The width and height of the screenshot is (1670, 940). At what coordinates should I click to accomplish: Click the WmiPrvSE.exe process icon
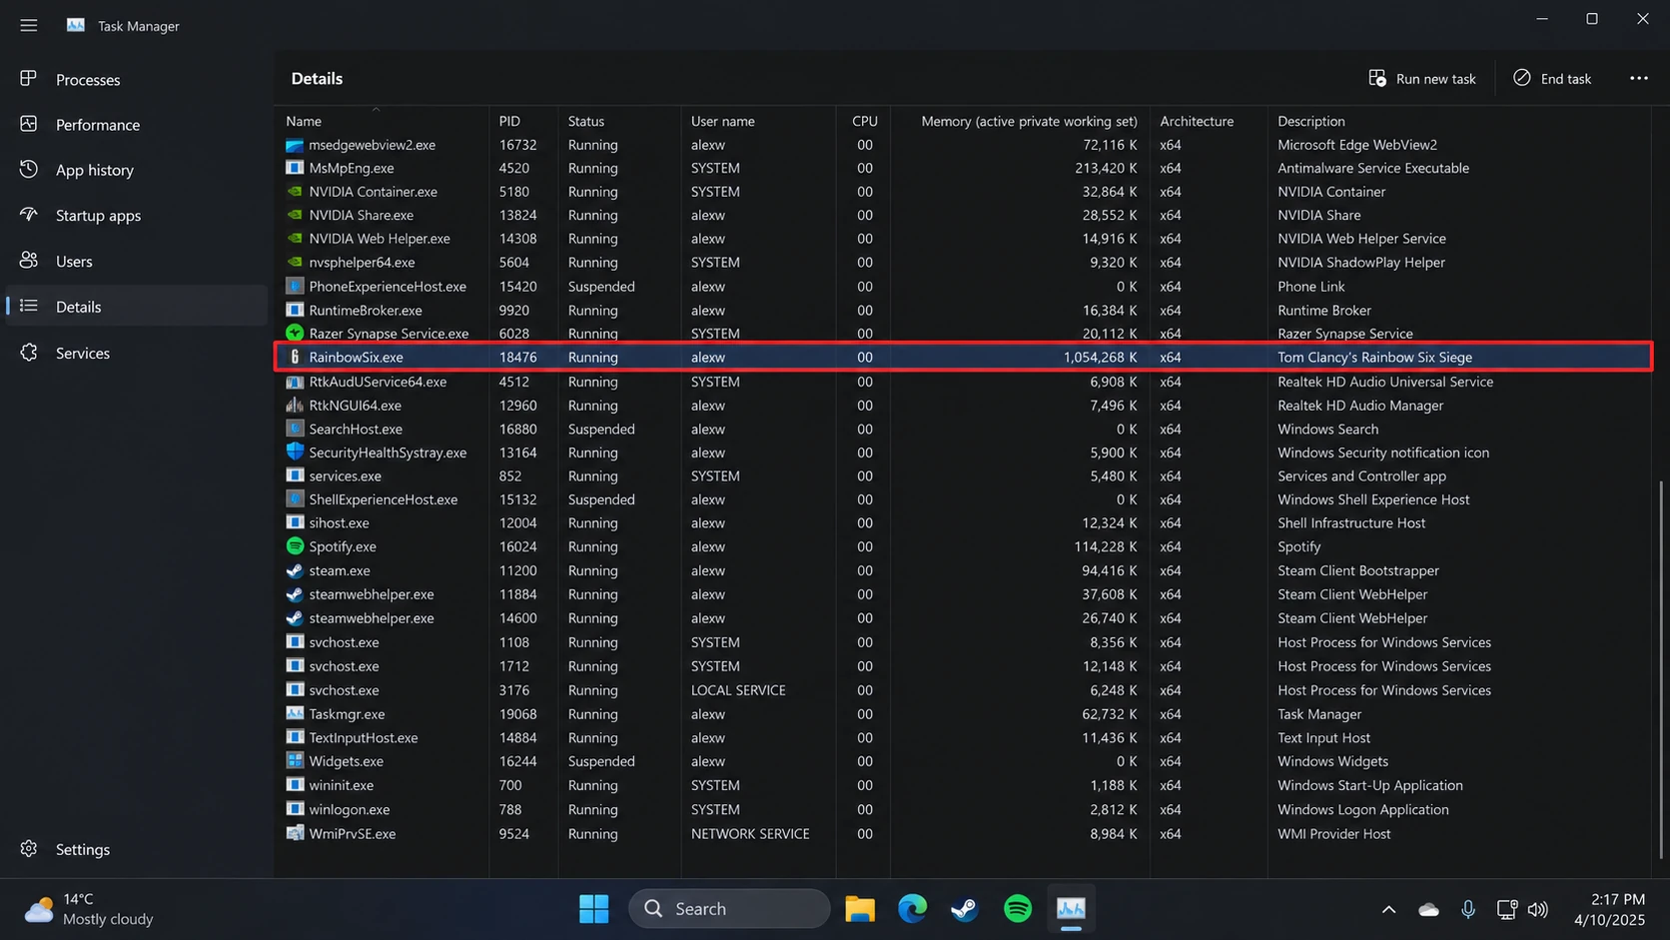point(295,834)
